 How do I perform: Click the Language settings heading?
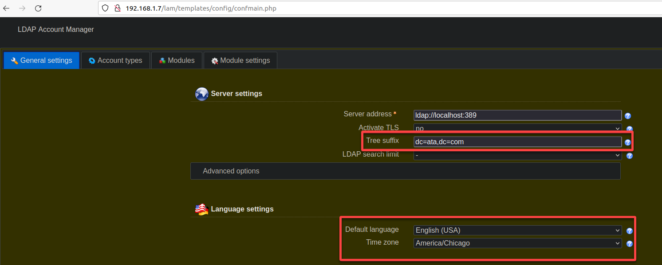click(x=242, y=209)
